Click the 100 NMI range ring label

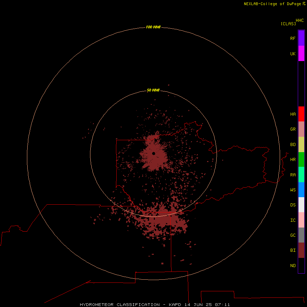pos(153,27)
